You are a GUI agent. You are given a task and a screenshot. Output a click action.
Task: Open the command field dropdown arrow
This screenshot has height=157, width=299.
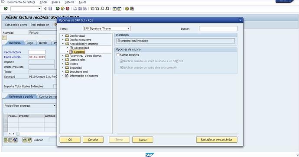click(x=39, y=9)
